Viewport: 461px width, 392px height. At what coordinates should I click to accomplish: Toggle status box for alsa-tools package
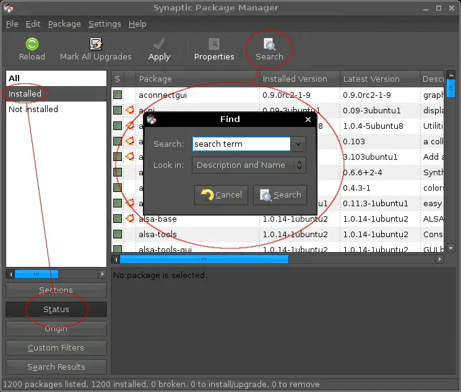click(118, 234)
